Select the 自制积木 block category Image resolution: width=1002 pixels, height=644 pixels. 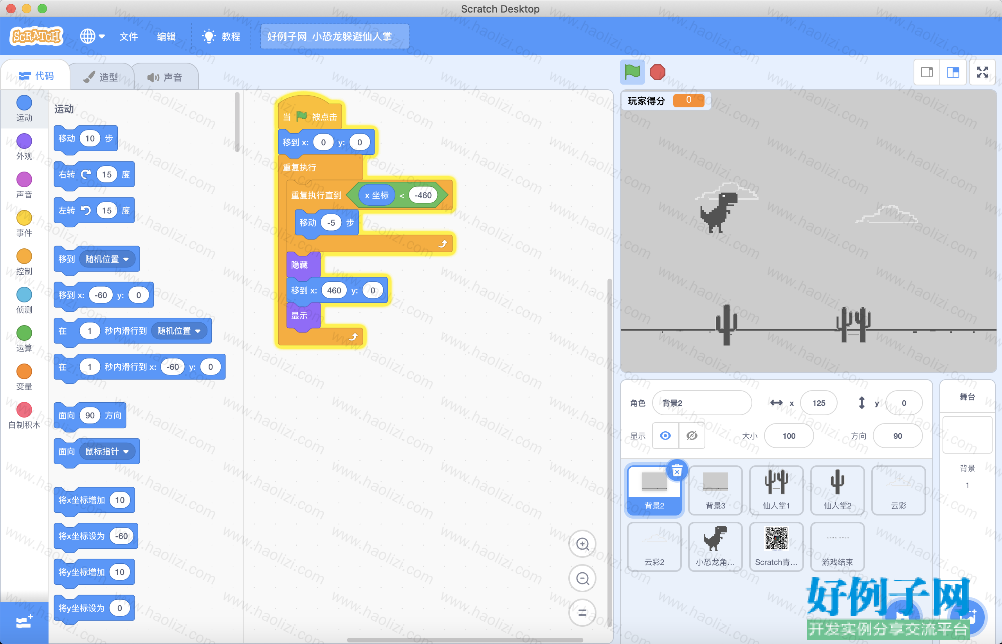pyautogui.click(x=24, y=416)
